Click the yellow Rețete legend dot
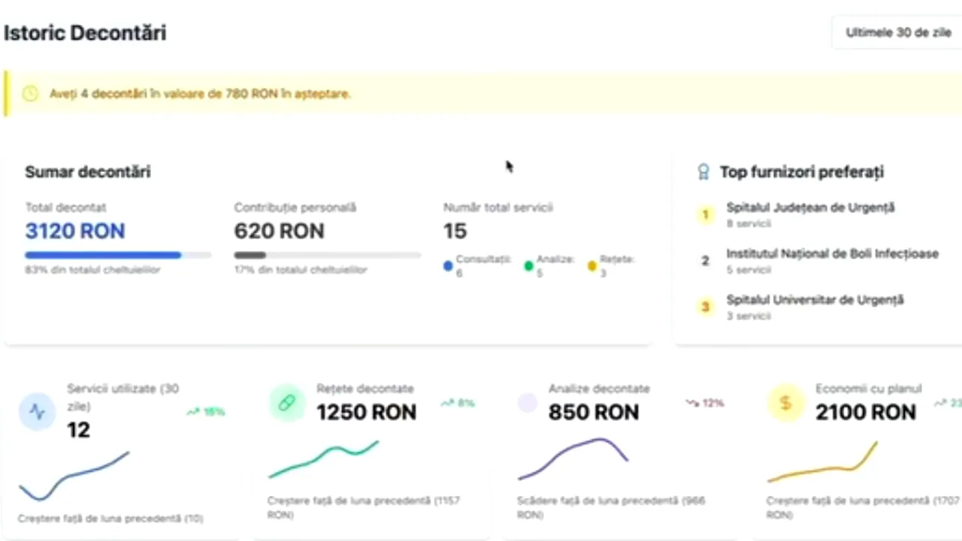The width and height of the screenshot is (962, 541). click(592, 265)
